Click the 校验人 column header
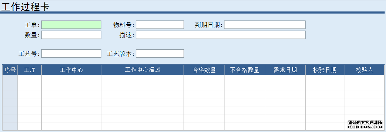This screenshot has height=132, width=386. tap(364, 70)
